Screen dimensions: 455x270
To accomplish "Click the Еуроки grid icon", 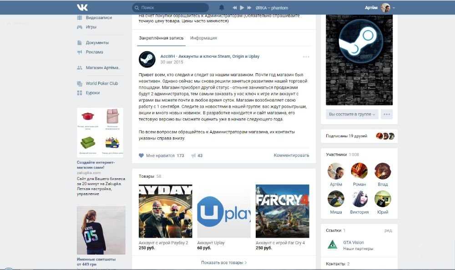I will [80, 93].
